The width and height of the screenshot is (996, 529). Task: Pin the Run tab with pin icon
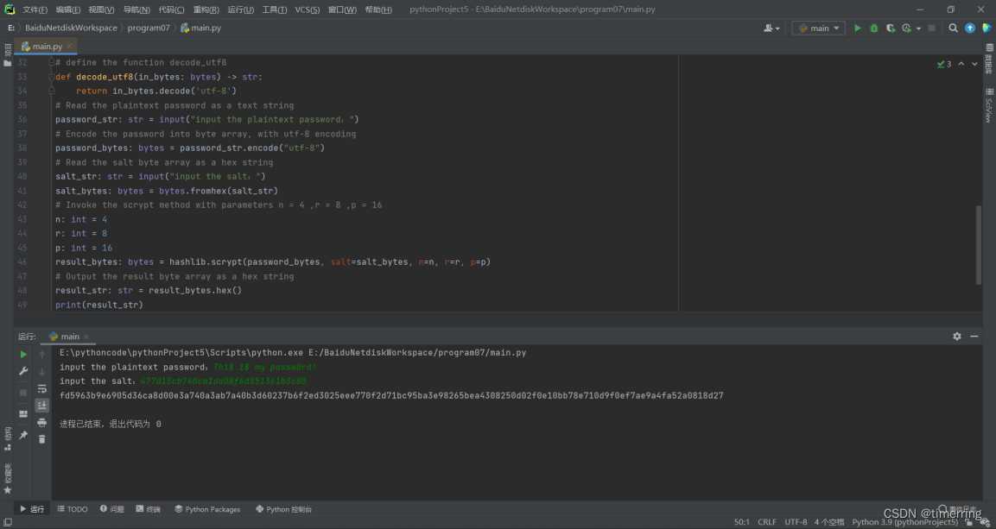23,435
